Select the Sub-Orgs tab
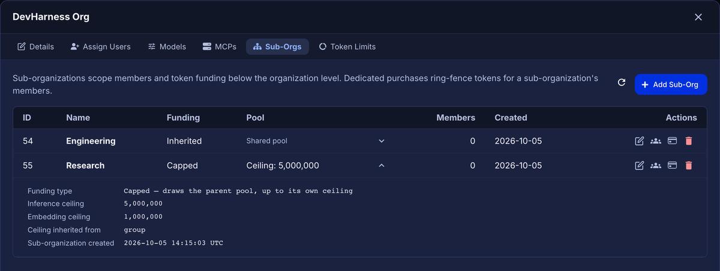This screenshot has height=271, width=720. [x=277, y=47]
